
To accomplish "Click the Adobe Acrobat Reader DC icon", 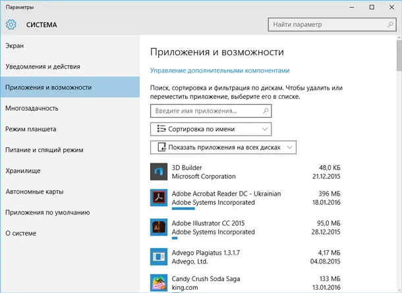I will click(159, 198).
